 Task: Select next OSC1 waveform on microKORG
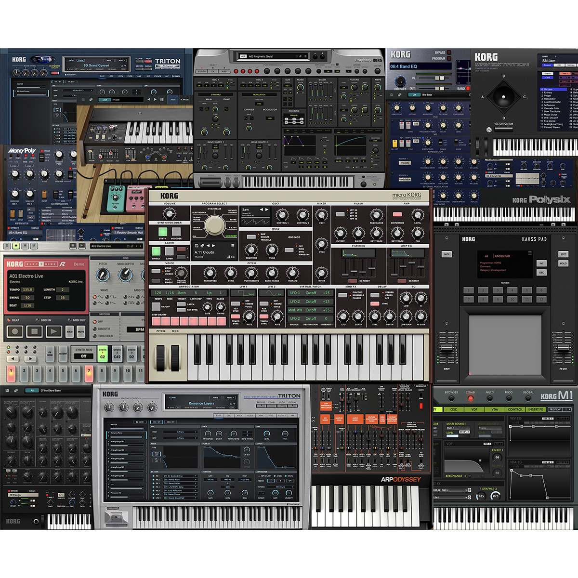[x=268, y=210]
